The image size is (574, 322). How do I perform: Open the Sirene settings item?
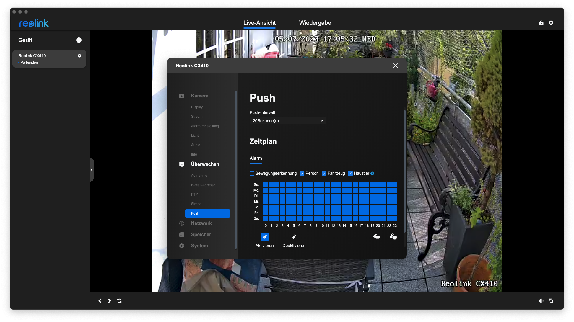(x=196, y=204)
